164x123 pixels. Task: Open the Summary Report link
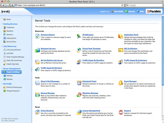[x=48, y=35]
